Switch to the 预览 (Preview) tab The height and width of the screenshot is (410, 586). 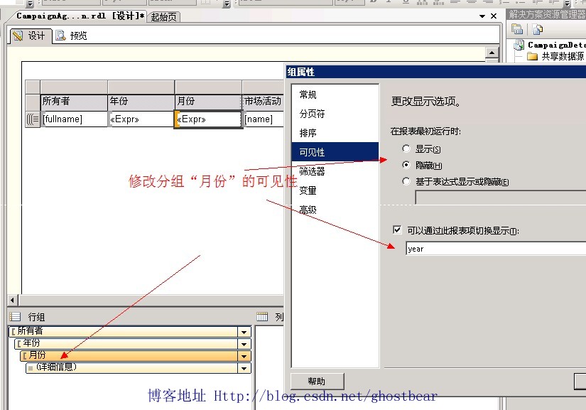(x=71, y=36)
